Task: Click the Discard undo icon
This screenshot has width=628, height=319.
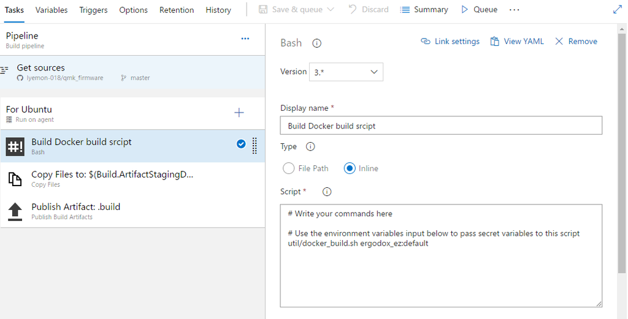Action: point(353,10)
